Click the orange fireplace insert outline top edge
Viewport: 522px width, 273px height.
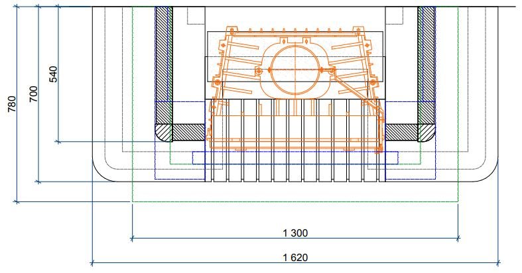coord(294,28)
